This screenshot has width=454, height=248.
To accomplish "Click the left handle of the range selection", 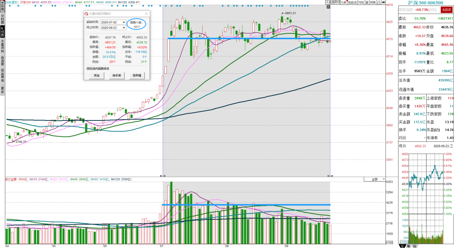I will 163,175.
